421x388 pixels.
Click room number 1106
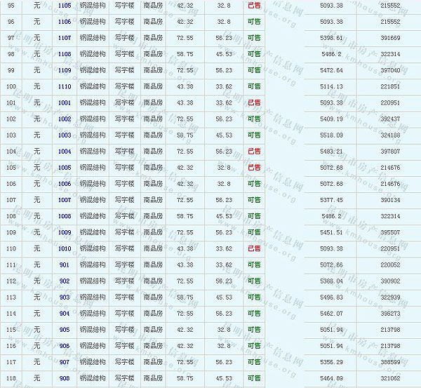click(65, 22)
